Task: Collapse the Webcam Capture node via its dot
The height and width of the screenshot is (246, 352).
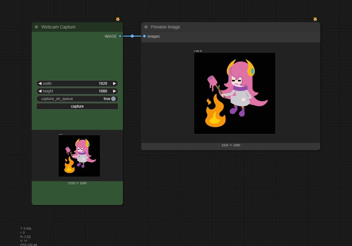Action: (36, 27)
